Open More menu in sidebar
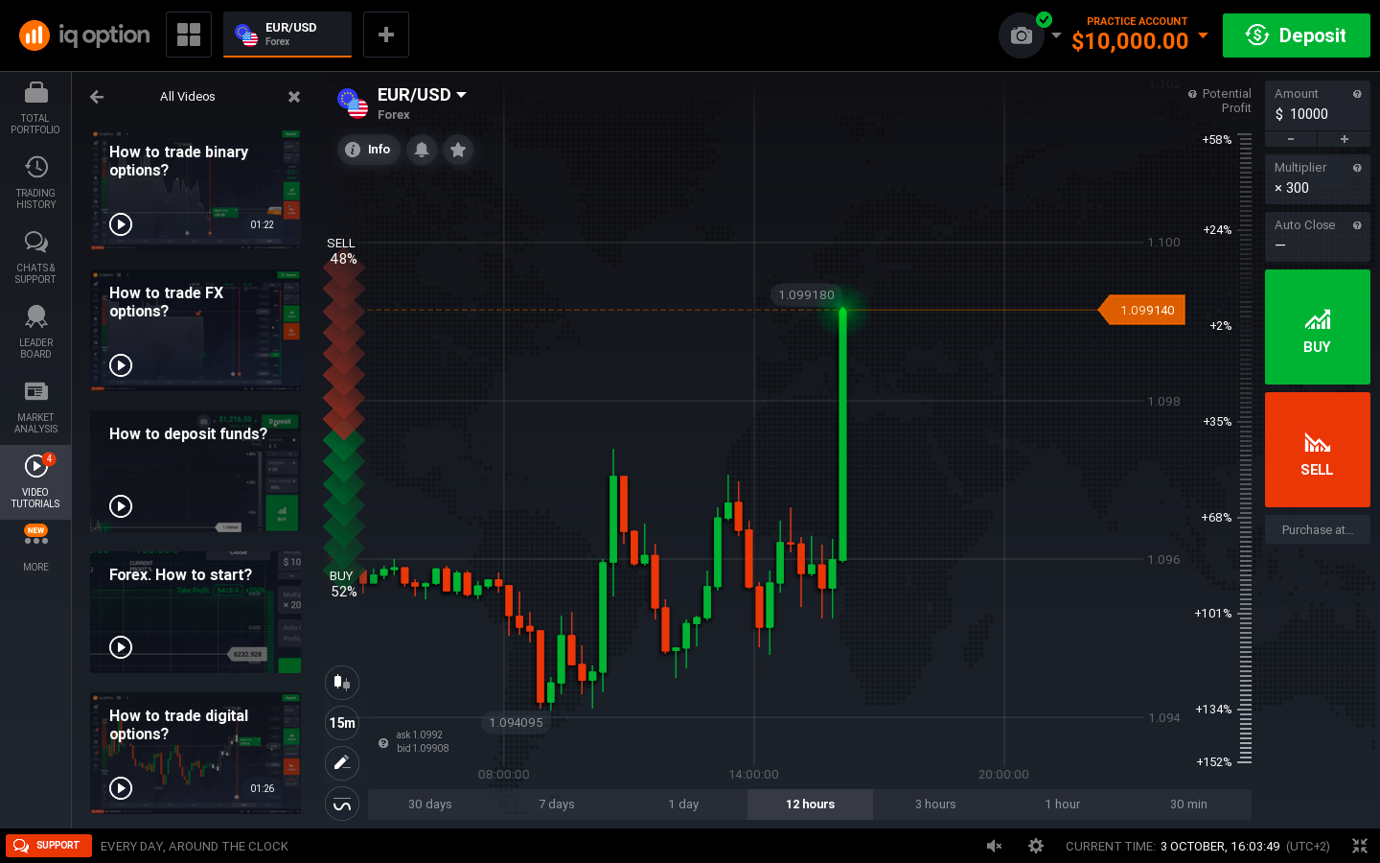 point(35,549)
